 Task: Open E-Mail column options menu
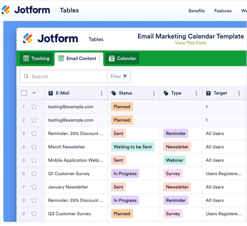pos(102,93)
